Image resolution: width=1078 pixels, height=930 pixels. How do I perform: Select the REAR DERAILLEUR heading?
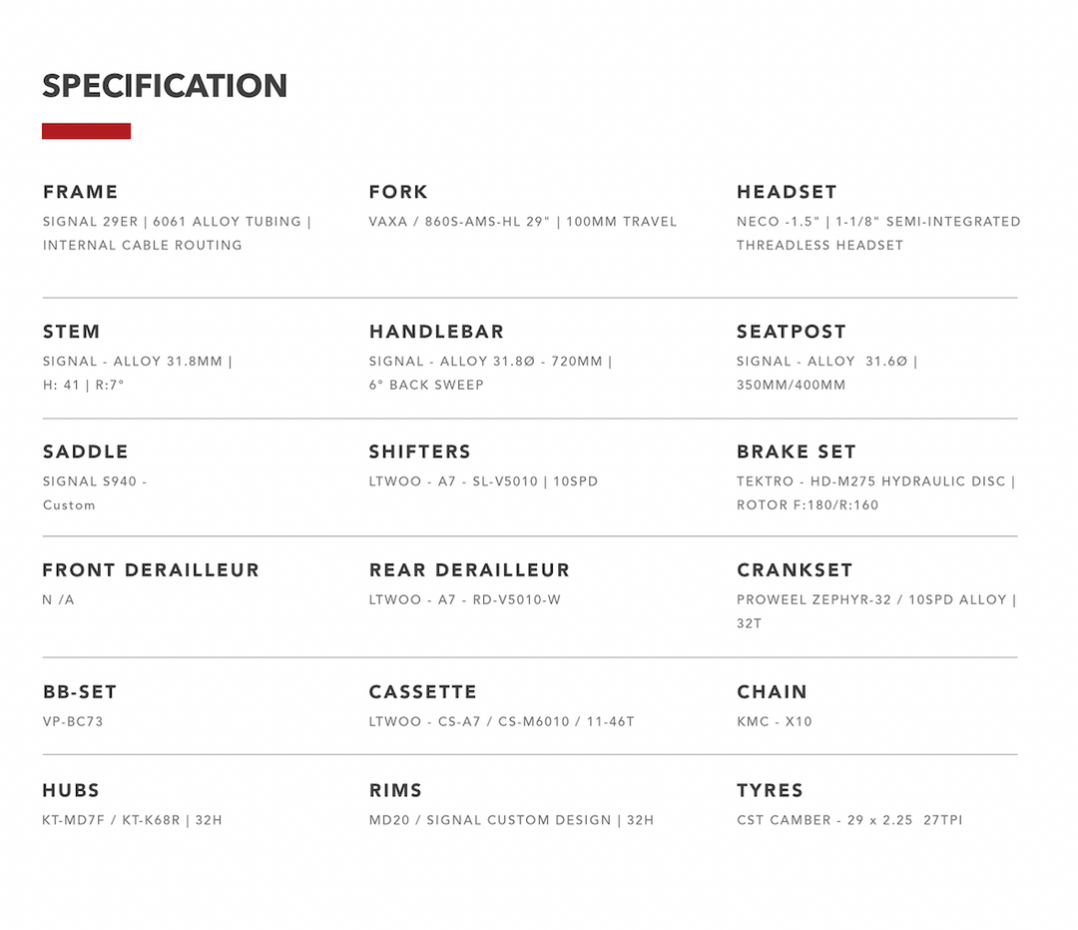469,570
